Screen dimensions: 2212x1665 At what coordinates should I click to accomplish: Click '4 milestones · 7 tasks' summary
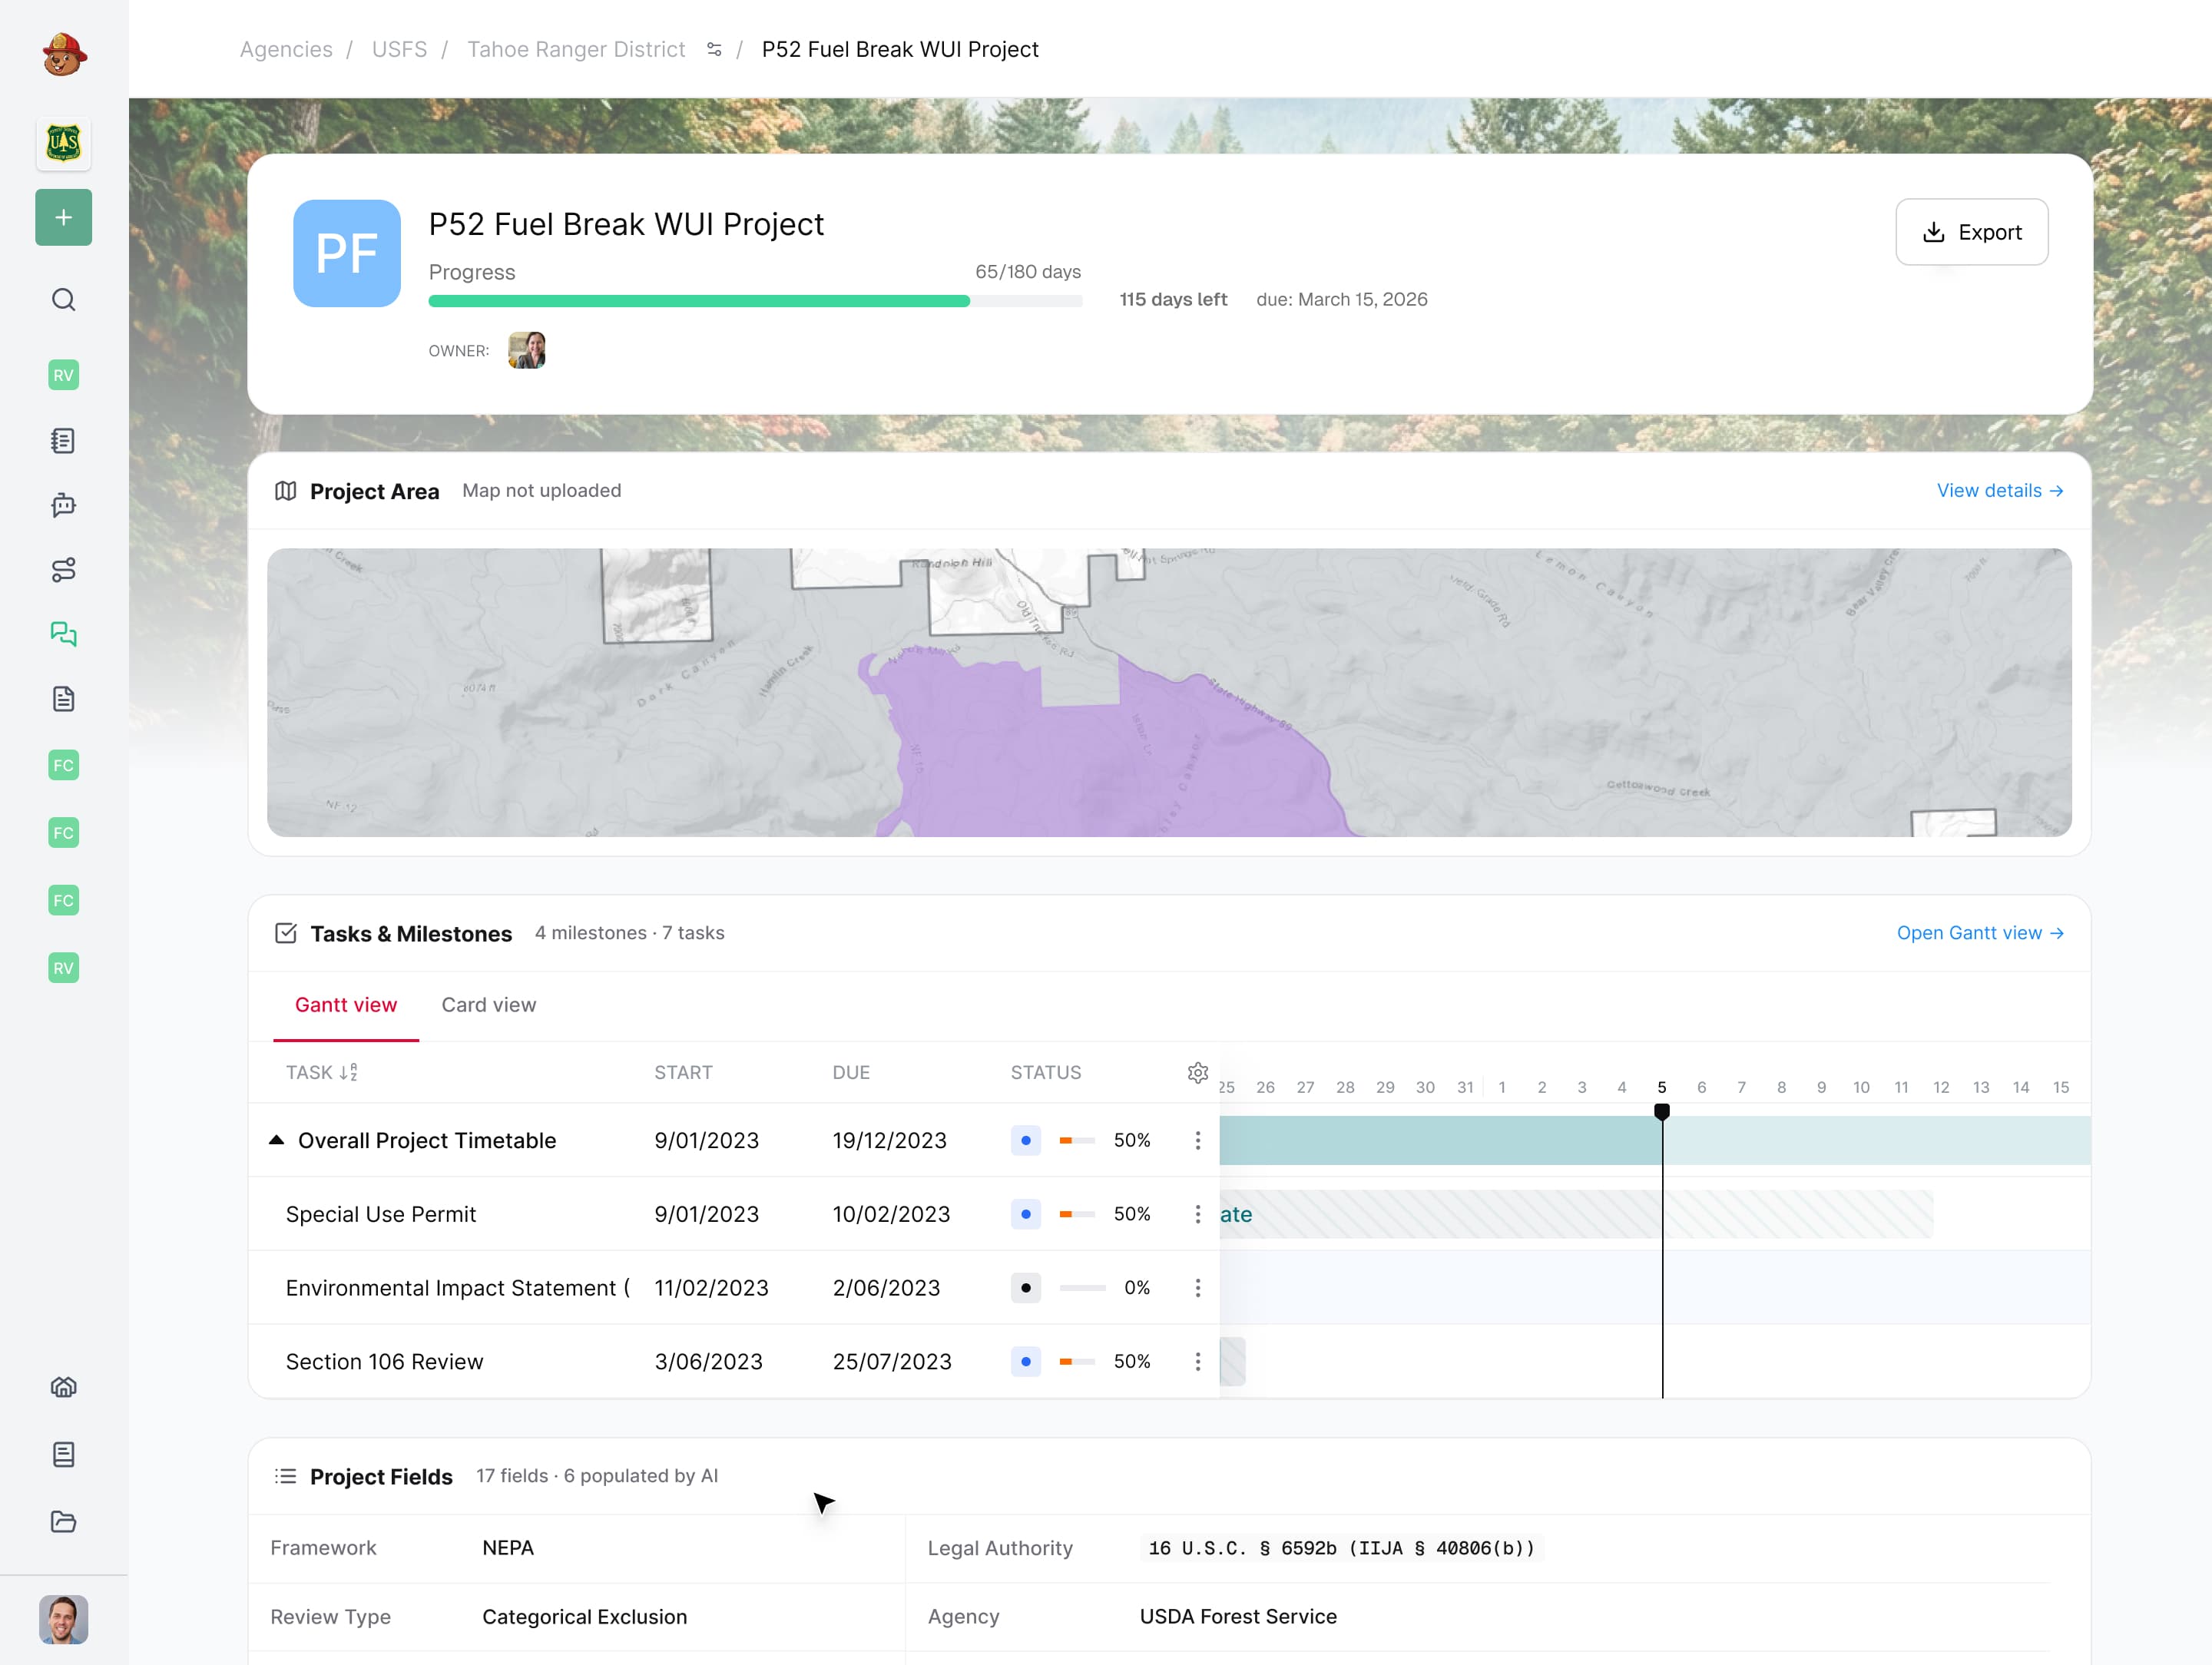(630, 933)
